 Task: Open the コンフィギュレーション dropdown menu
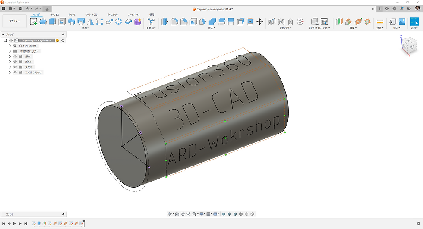(x=319, y=28)
